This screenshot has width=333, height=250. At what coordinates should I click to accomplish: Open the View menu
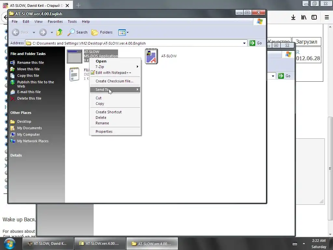38,22
